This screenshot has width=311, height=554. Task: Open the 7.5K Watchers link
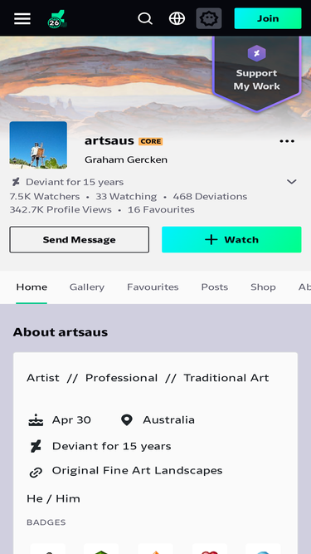pos(45,197)
